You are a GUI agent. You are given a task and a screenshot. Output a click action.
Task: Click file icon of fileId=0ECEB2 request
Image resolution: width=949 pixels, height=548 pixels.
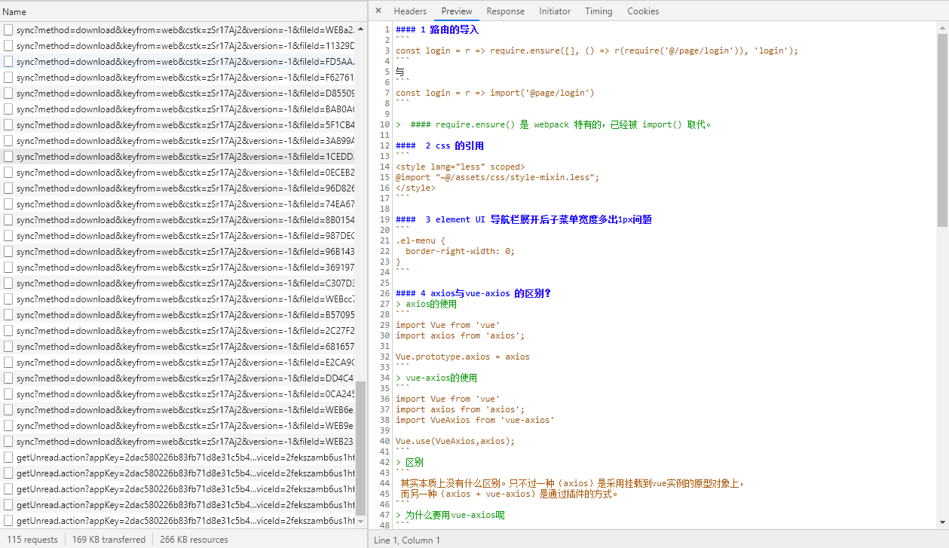tap(8, 172)
